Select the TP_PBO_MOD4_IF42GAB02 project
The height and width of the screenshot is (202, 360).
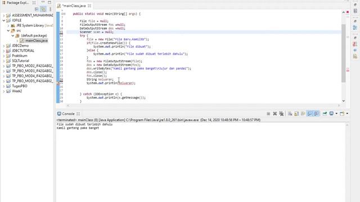tap(33, 76)
